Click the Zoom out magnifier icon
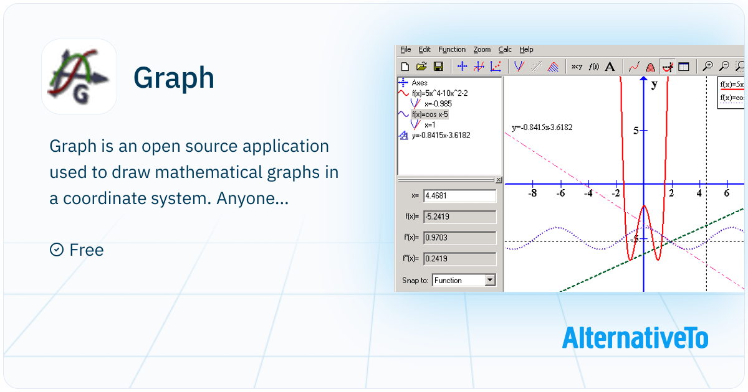This screenshot has width=748, height=392. pyautogui.click(x=724, y=67)
